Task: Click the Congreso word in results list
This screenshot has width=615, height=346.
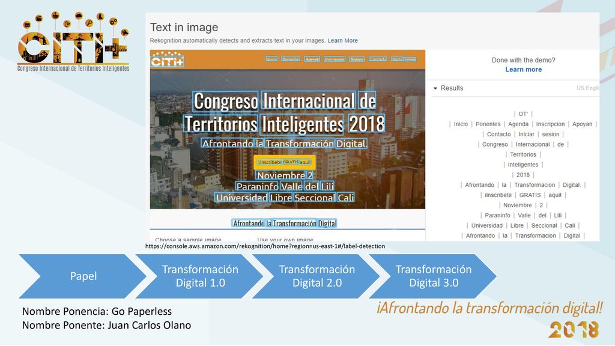Action: pos(495,144)
